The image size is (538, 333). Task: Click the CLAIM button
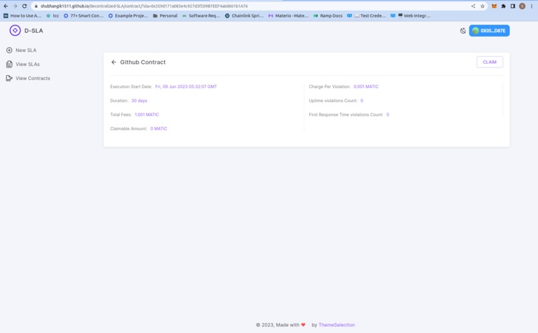point(490,62)
